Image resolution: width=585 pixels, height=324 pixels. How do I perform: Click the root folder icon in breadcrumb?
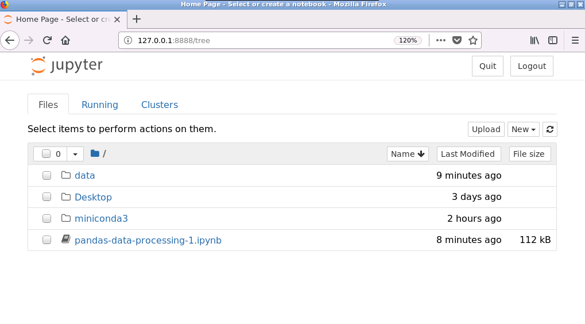tap(95, 153)
